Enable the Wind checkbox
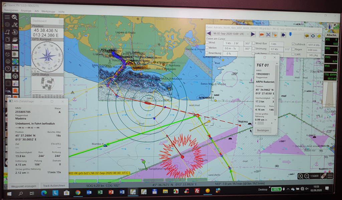 tap(207, 42)
